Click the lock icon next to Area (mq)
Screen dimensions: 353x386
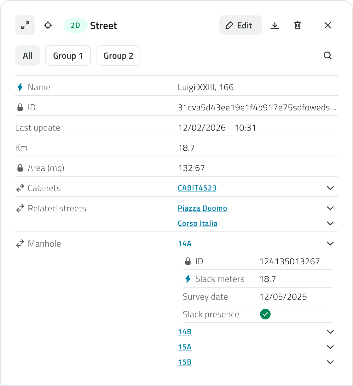(x=20, y=168)
